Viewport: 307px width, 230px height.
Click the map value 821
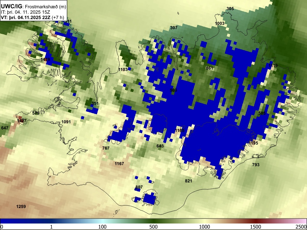coord(189,181)
